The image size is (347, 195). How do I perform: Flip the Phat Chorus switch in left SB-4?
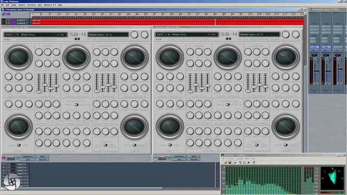click(105, 145)
